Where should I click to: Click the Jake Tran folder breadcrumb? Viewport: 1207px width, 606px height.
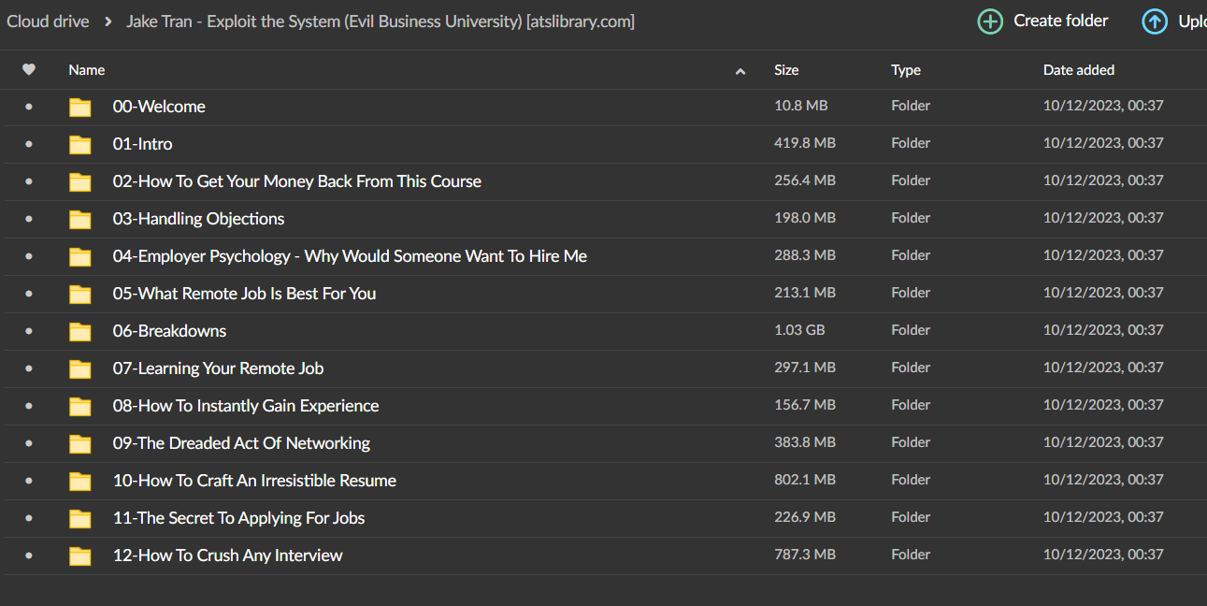[381, 21]
